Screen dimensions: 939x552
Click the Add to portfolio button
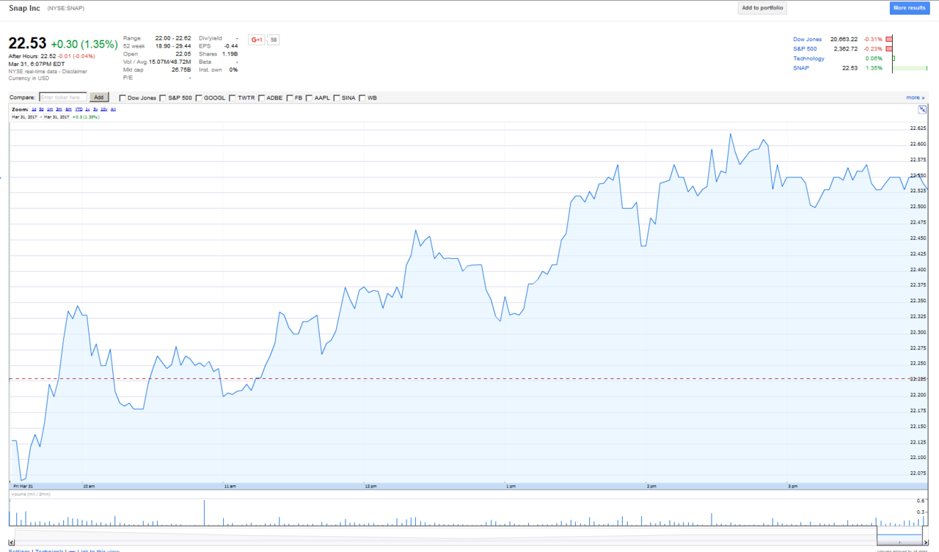tap(762, 8)
